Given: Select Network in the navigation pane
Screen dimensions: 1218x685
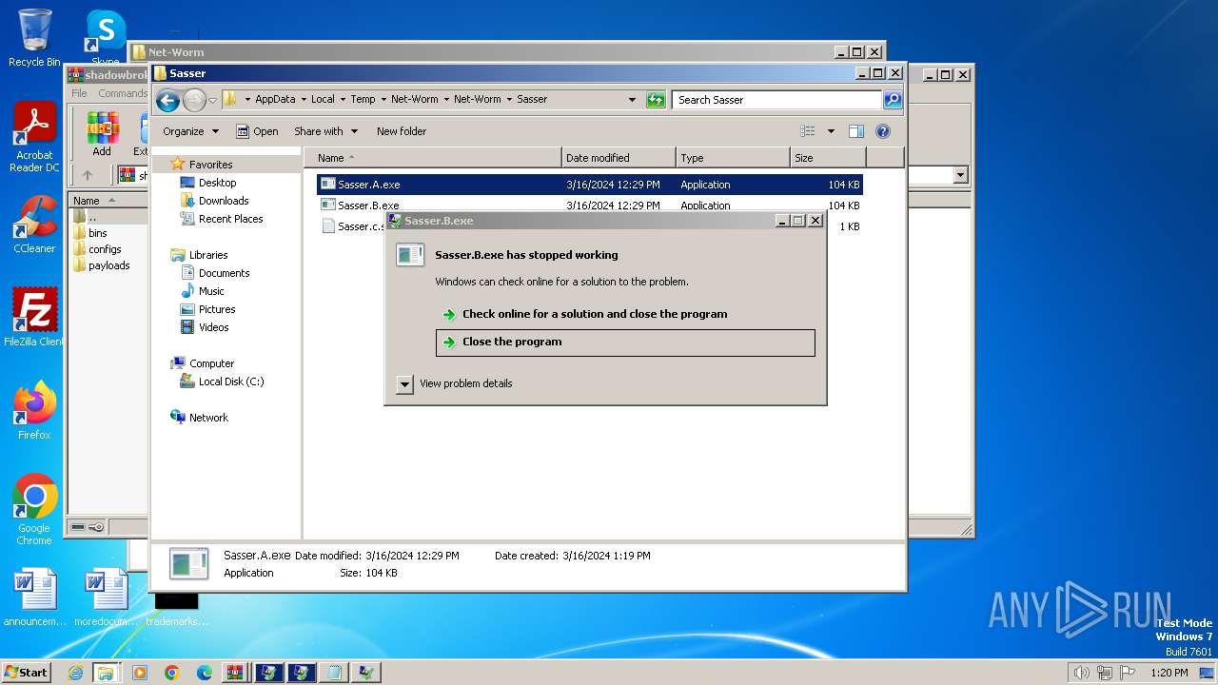Looking at the screenshot, I should point(208,418).
